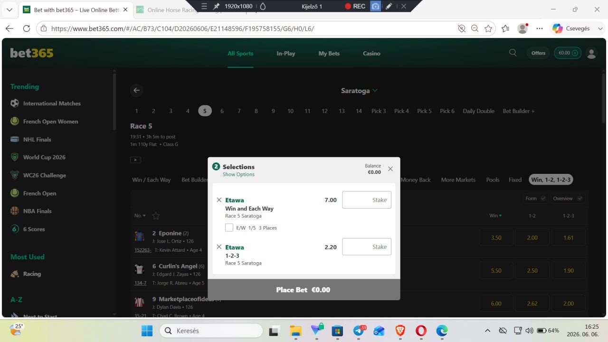Select Marketplaceofideas win odds 6.00
The width and height of the screenshot is (608, 342).
click(496, 304)
